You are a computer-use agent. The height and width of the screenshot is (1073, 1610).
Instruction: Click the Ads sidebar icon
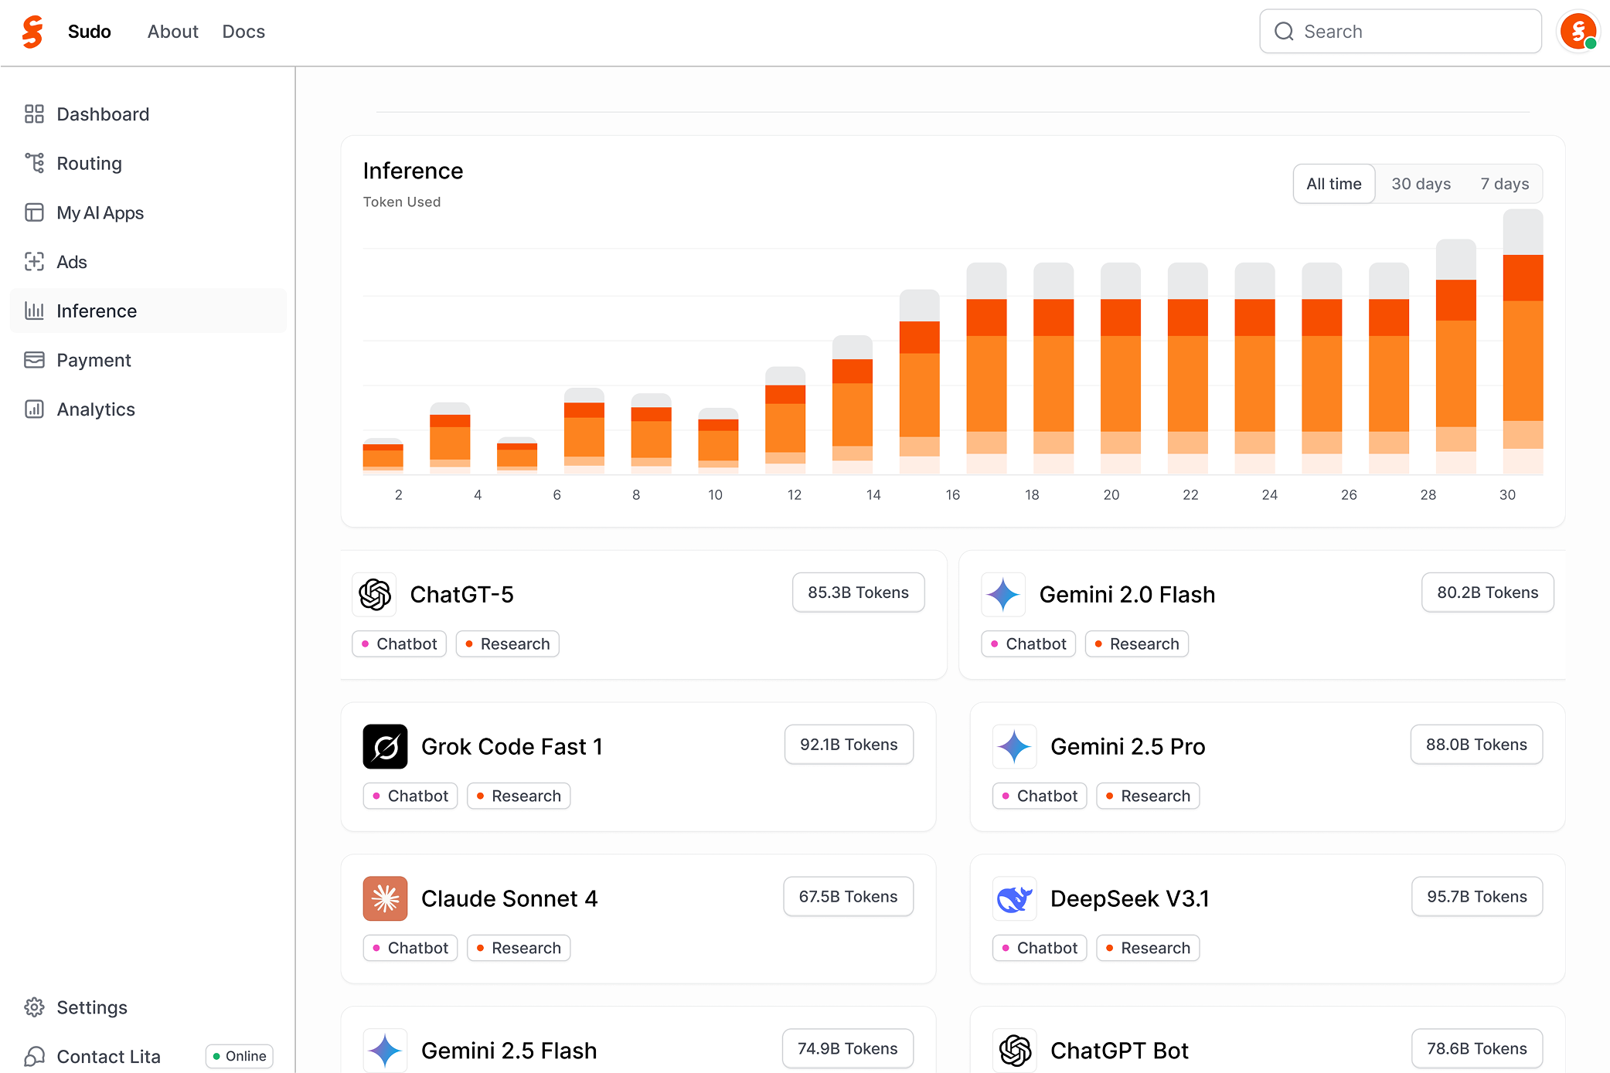tap(34, 262)
